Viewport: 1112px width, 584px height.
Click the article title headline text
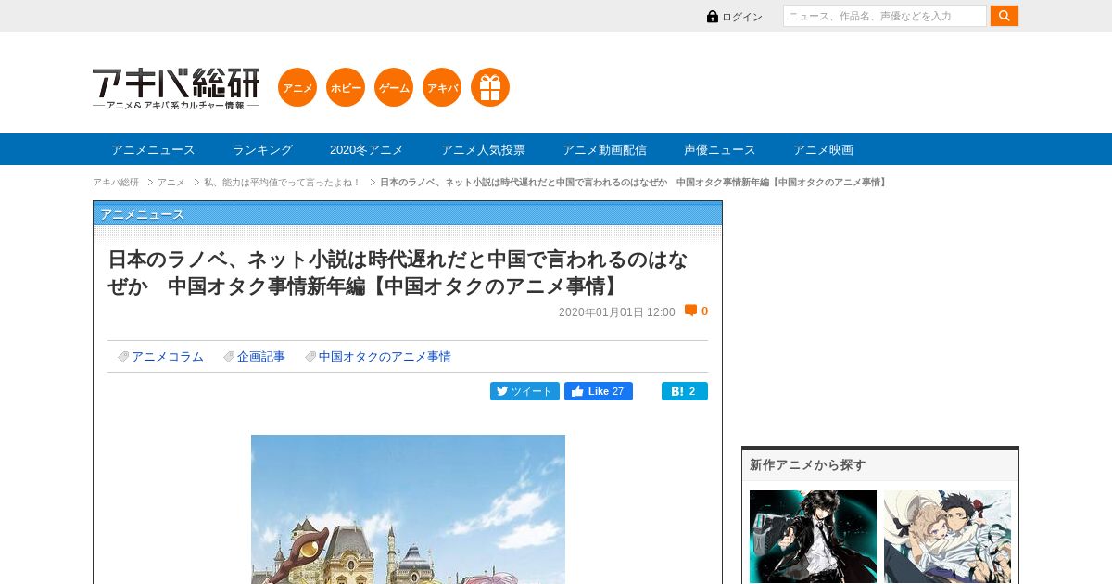398,273
